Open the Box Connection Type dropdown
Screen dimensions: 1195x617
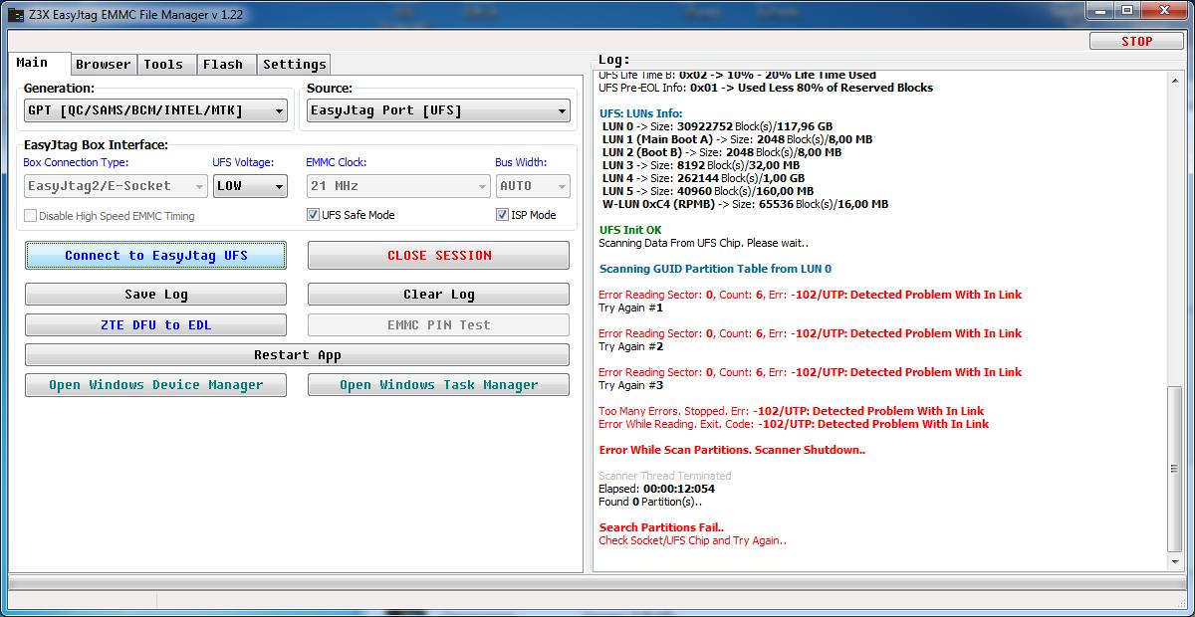116,186
